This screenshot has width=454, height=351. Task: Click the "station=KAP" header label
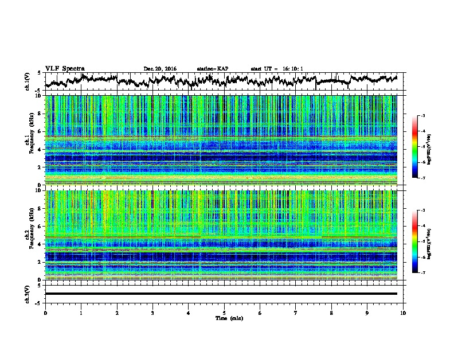[x=213, y=69]
